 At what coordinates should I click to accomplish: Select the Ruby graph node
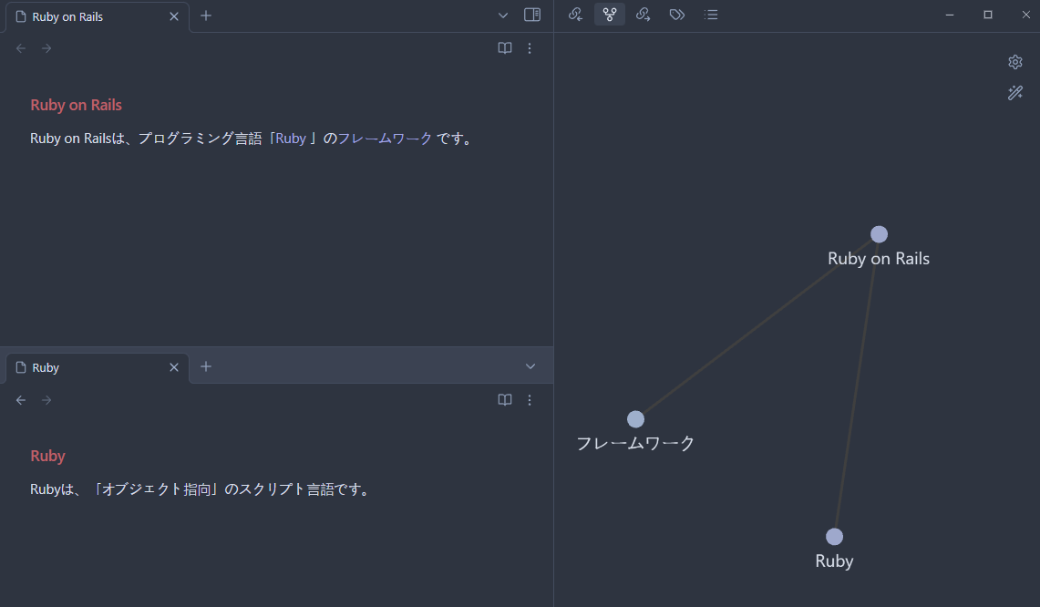point(834,536)
